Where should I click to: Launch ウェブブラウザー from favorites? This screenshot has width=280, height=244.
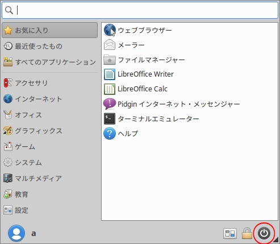tap(190, 30)
